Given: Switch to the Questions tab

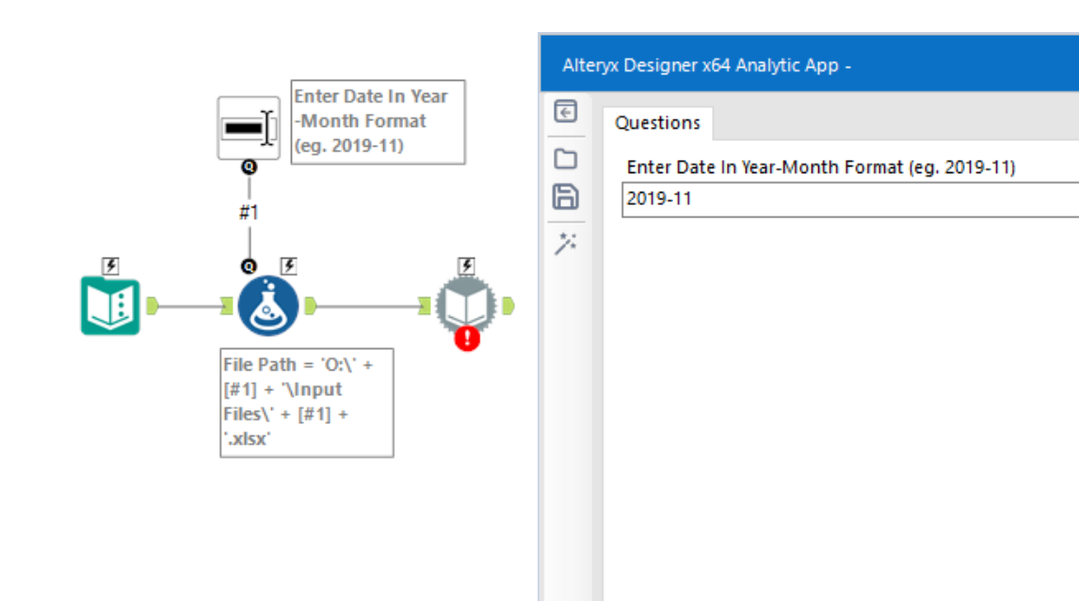Looking at the screenshot, I should 658,123.
